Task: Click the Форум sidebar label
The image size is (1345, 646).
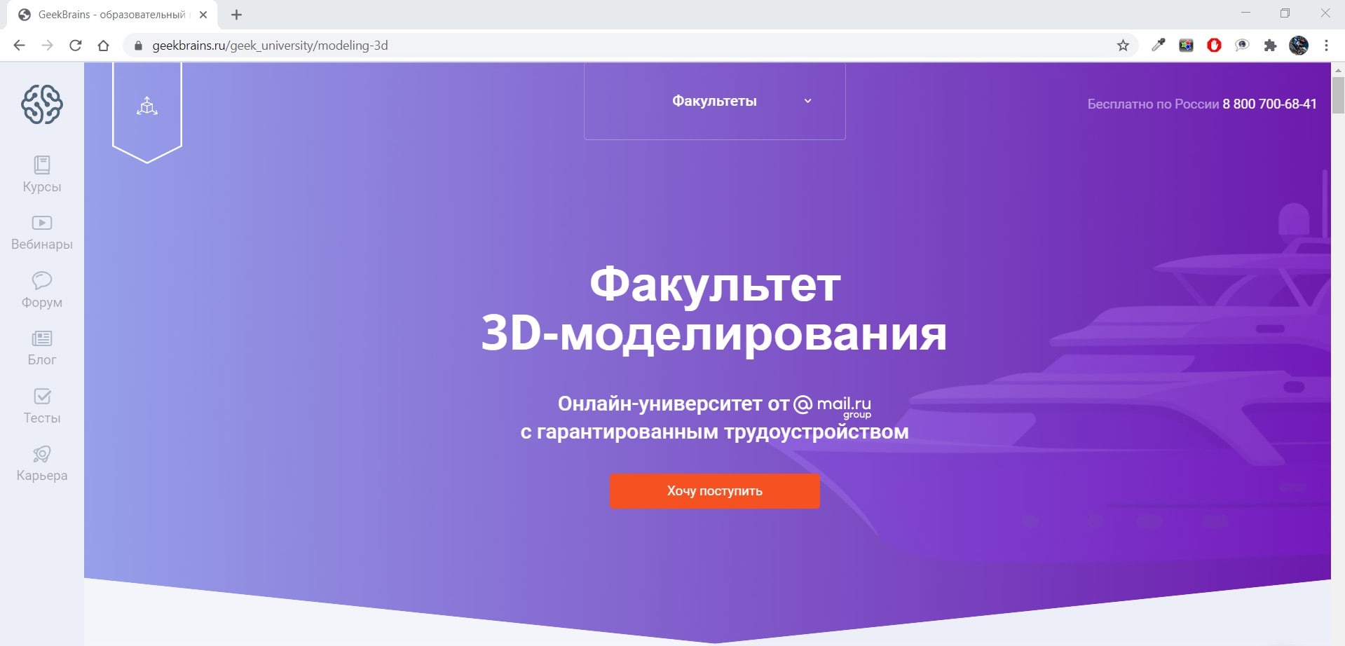Action: point(42,303)
